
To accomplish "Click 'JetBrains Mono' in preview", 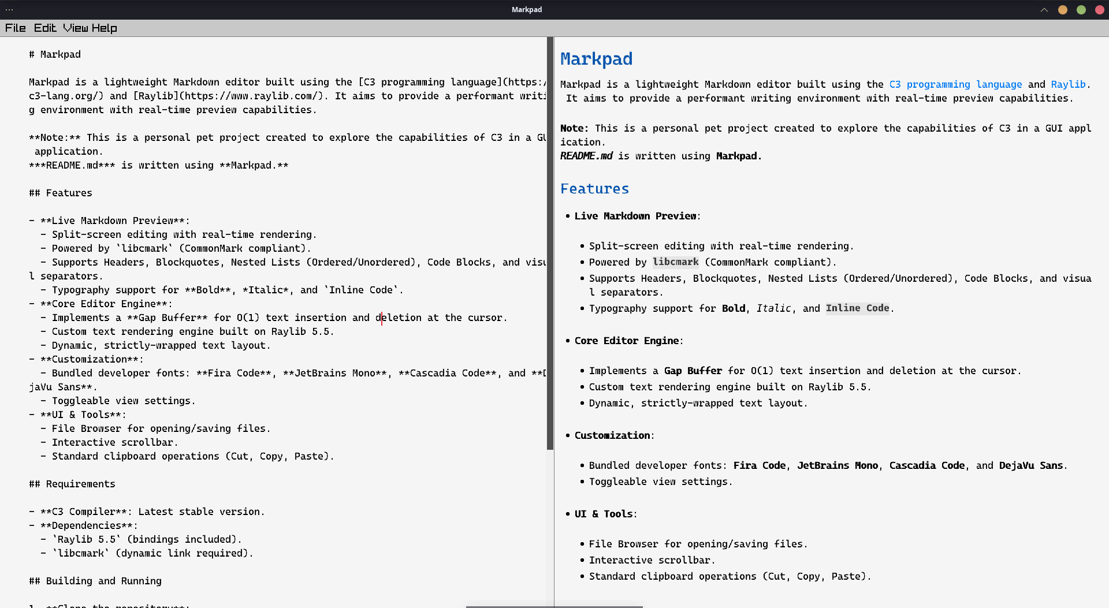I will tap(838, 465).
